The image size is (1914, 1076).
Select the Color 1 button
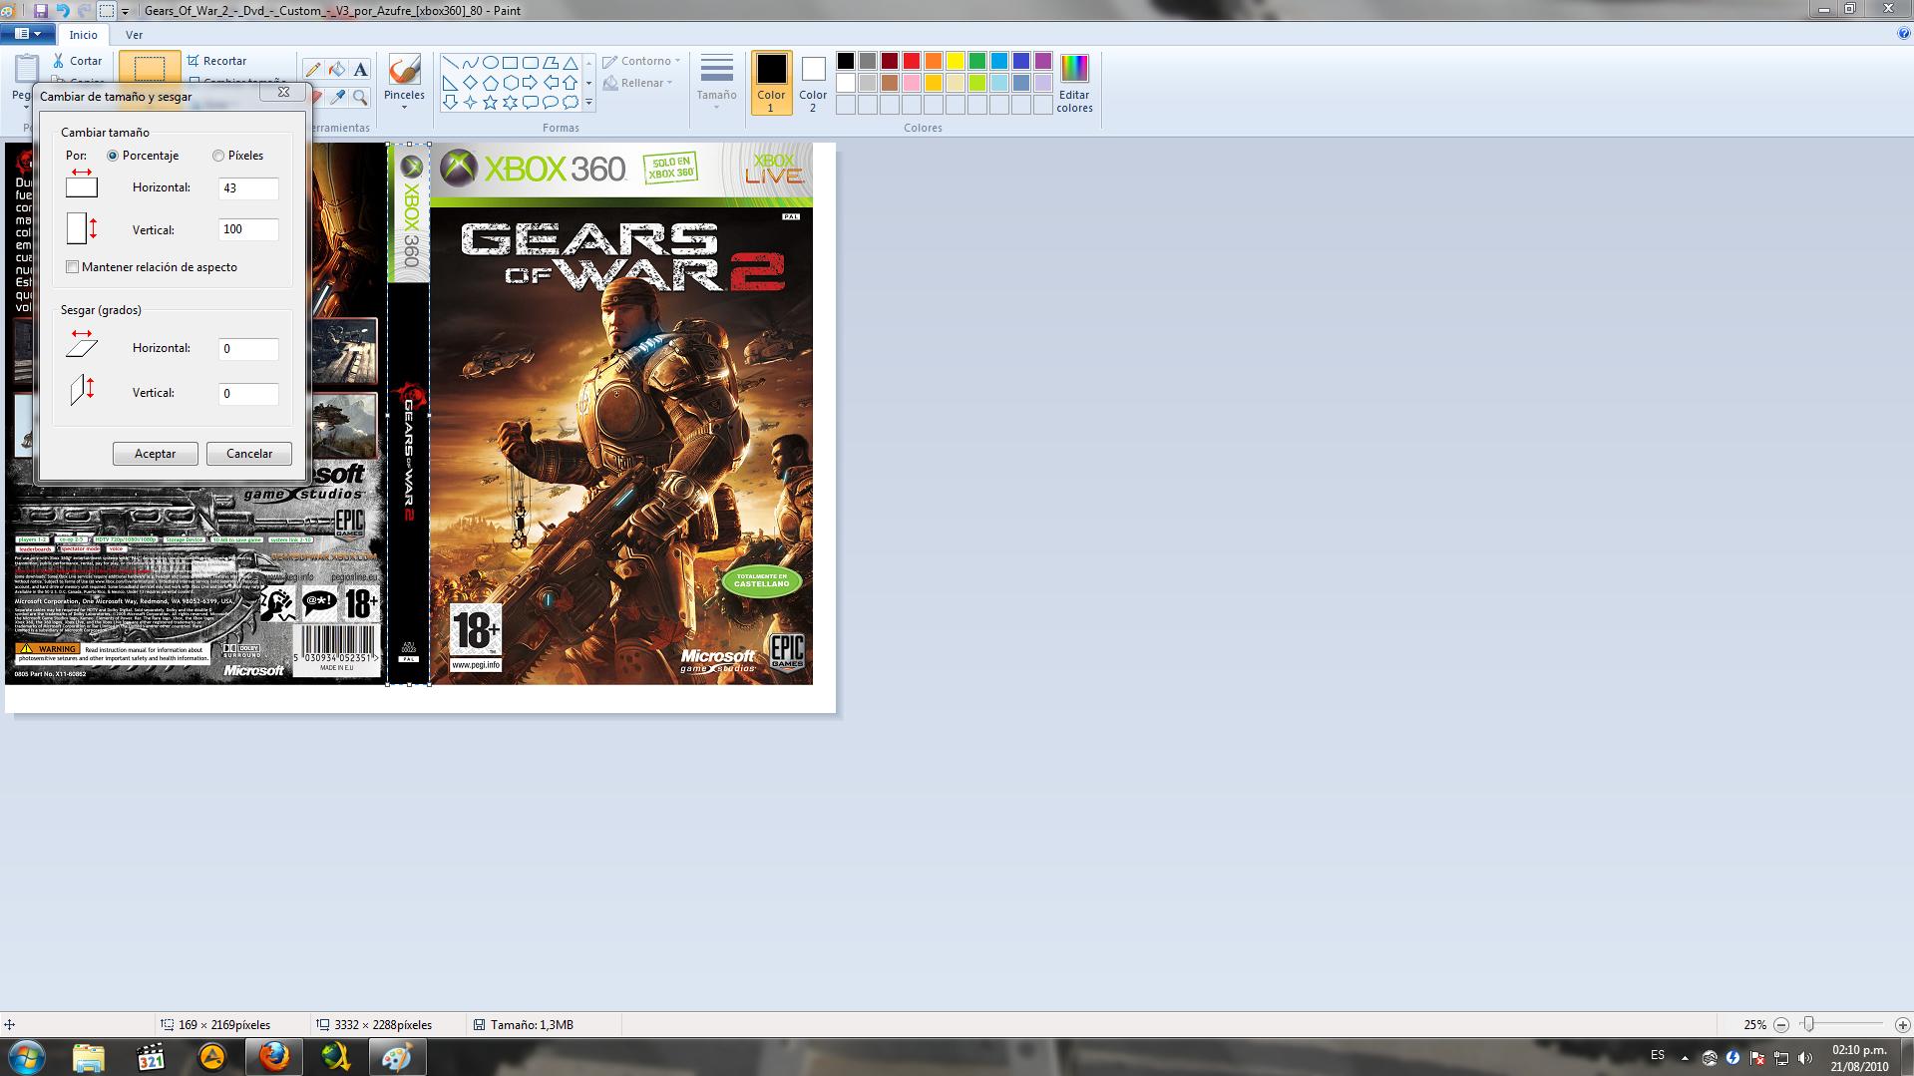pos(771,83)
